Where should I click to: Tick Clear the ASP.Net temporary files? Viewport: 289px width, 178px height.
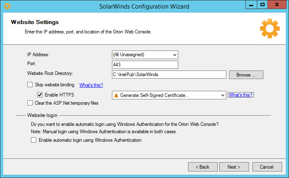point(30,103)
